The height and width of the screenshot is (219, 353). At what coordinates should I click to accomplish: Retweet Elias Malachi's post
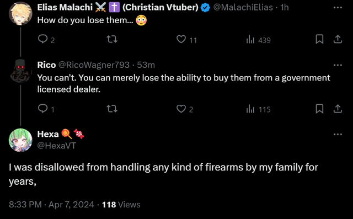coord(112,39)
